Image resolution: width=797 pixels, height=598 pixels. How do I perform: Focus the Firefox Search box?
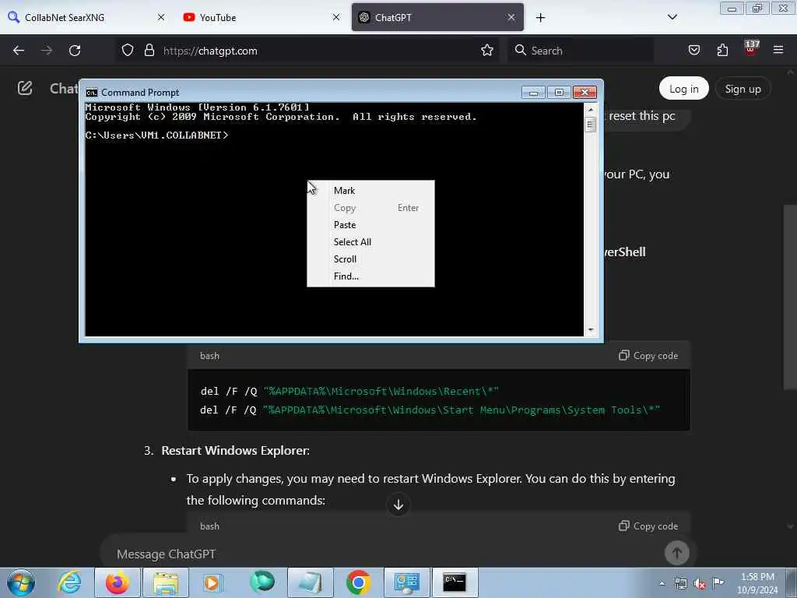click(581, 51)
